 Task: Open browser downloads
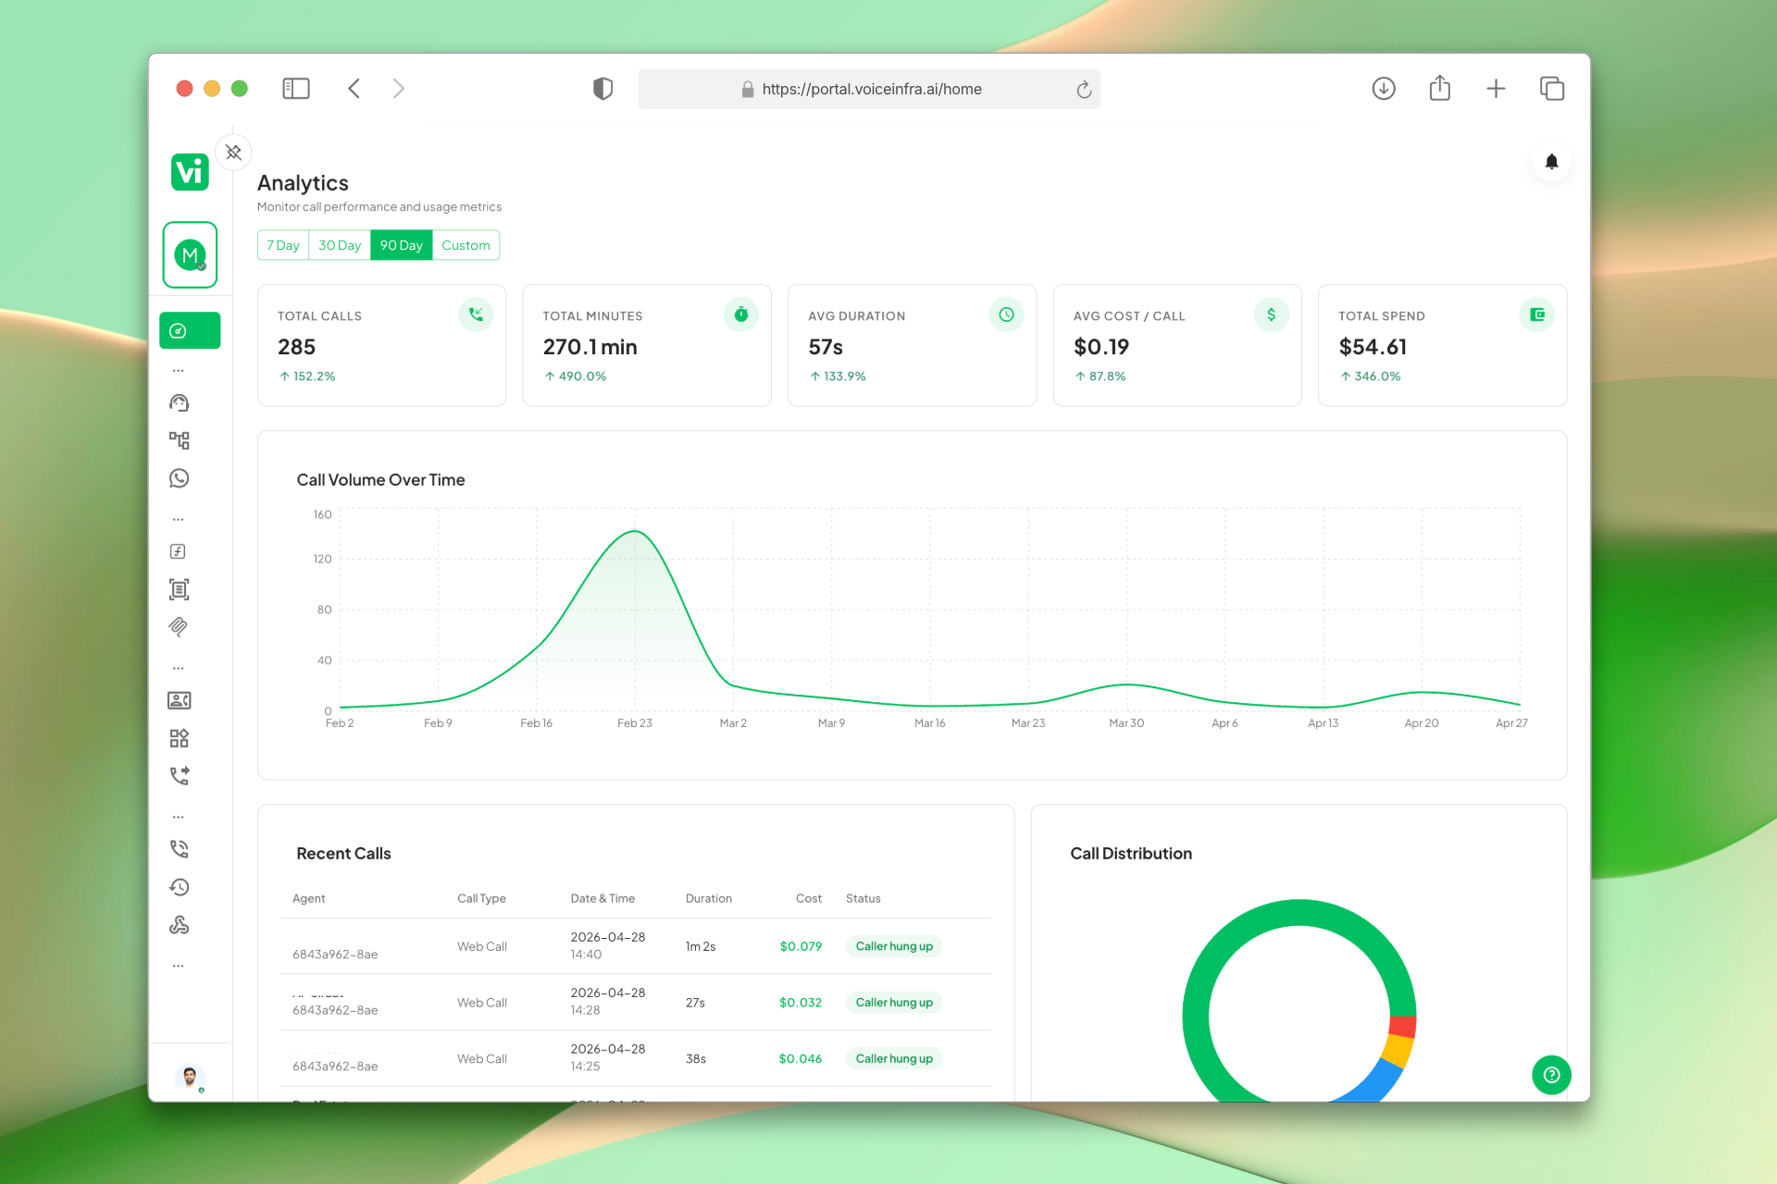(x=1384, y=89)
